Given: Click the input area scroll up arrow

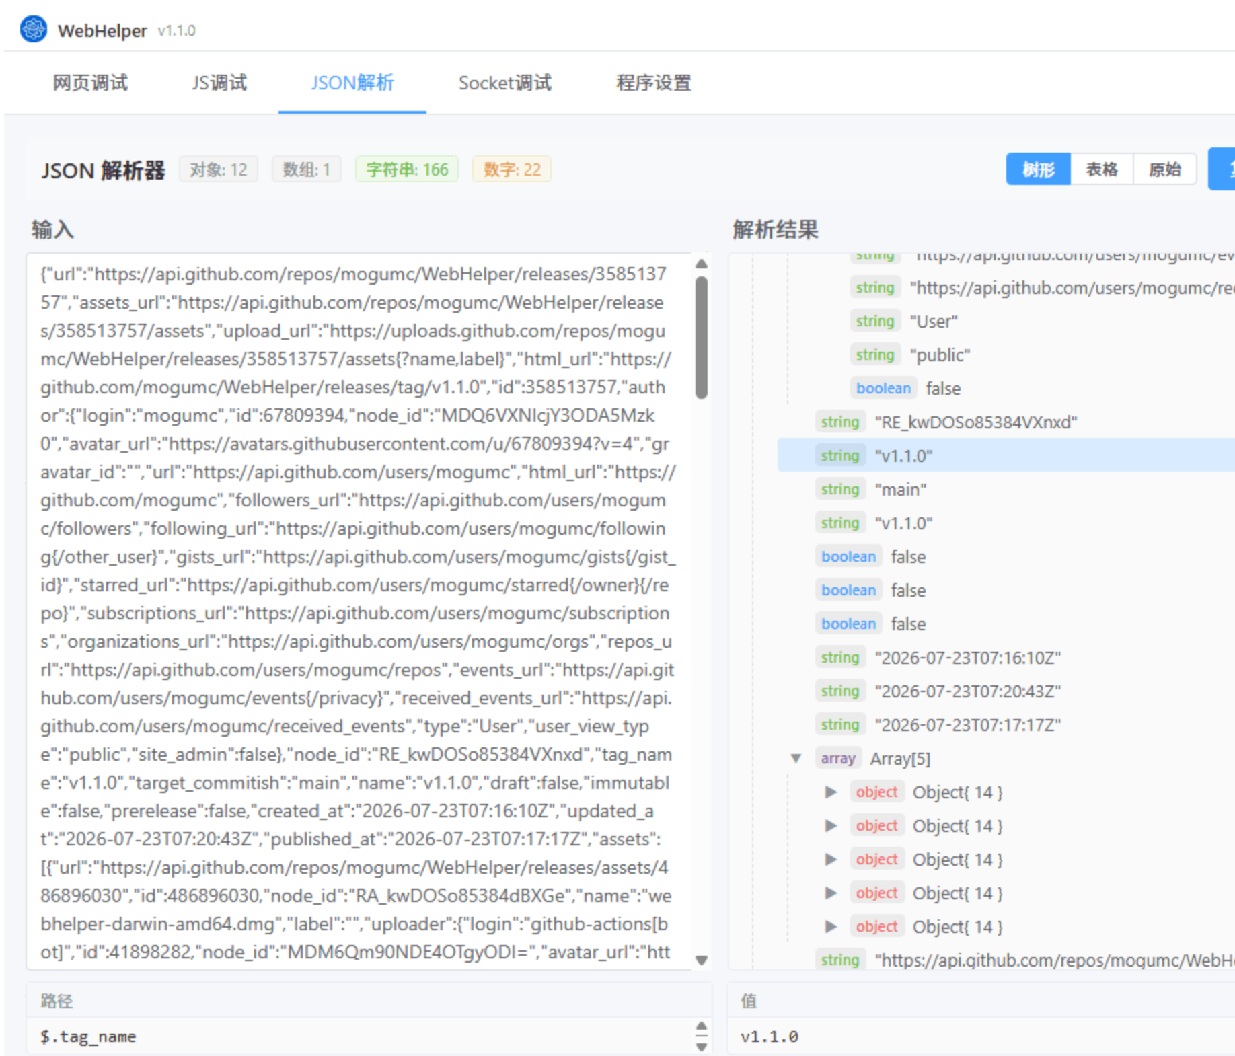Looking at the screenshot, I should (x=702, y=264).
